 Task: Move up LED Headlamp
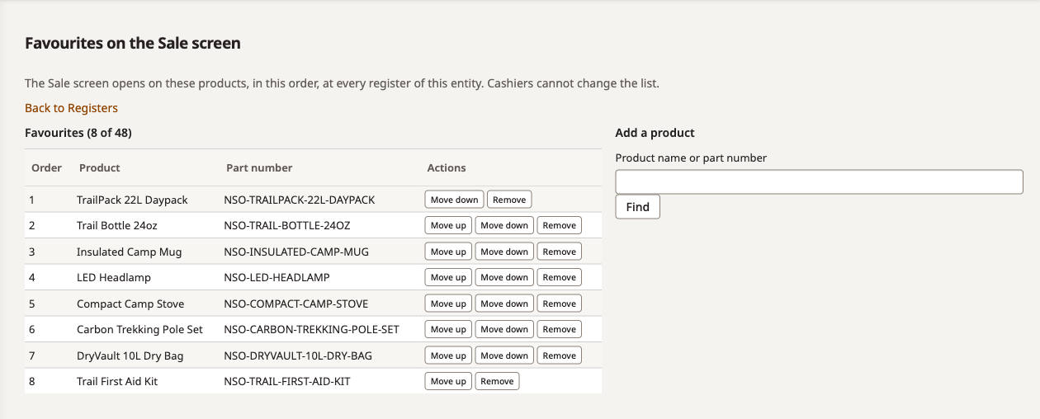(x=448, y=277)
